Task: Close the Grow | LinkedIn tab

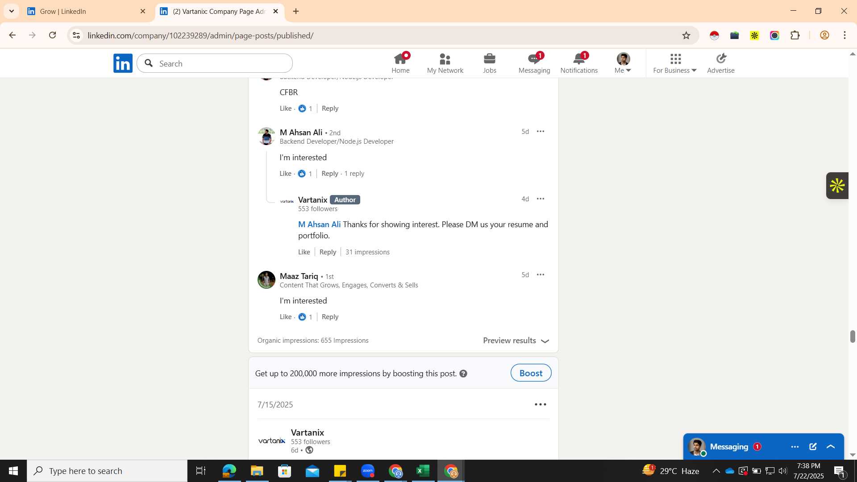Action: [143, 11]
